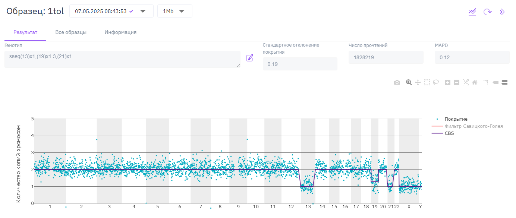This screenshot has height=218, width=516.
Task: Click the Zoom in plus icon
Action: (x=448, y=82)
